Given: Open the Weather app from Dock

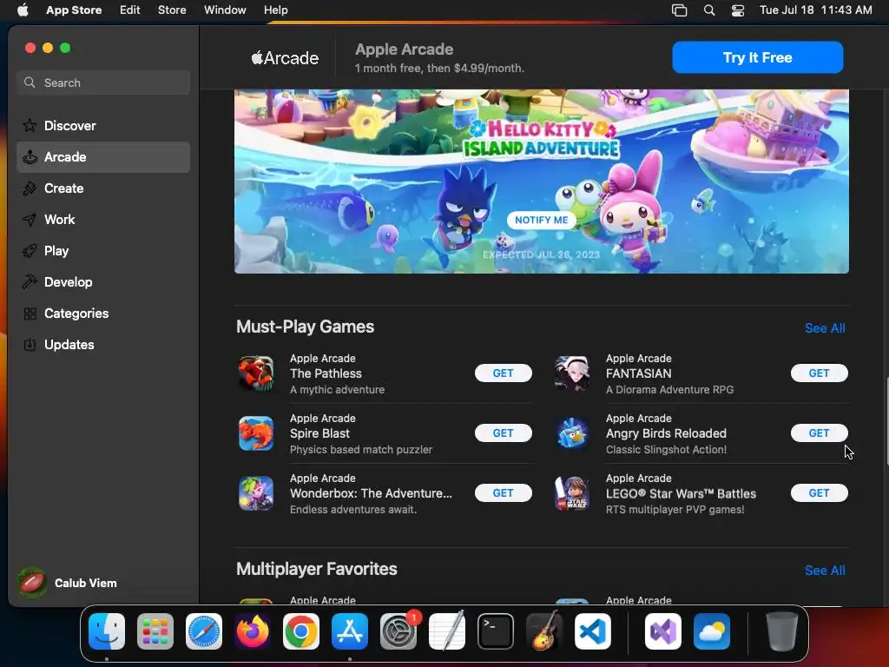Looking at the screenshot, I should pyautogui.click(x=712, y=631).
